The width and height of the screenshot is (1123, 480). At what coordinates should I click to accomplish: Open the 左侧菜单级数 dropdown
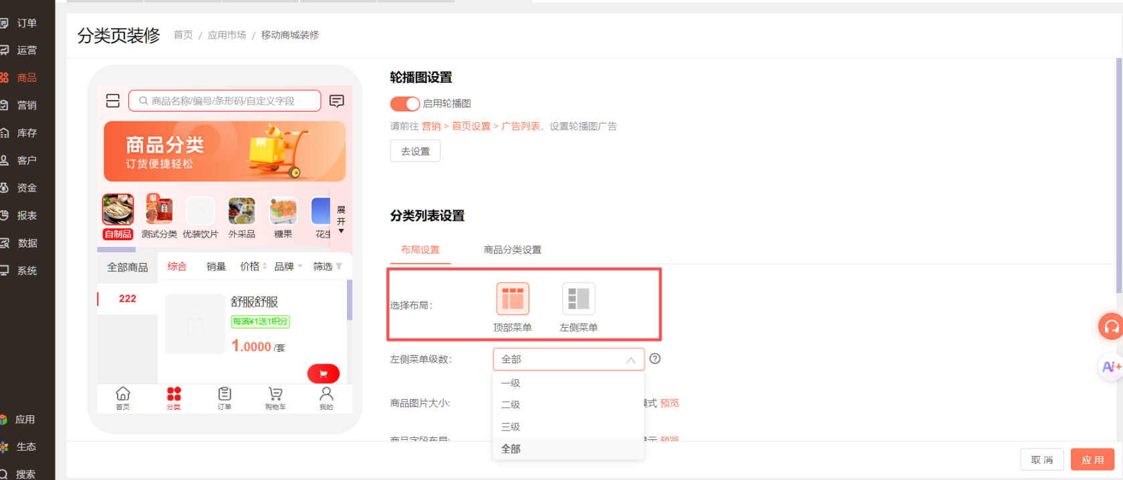click(569, 359)
